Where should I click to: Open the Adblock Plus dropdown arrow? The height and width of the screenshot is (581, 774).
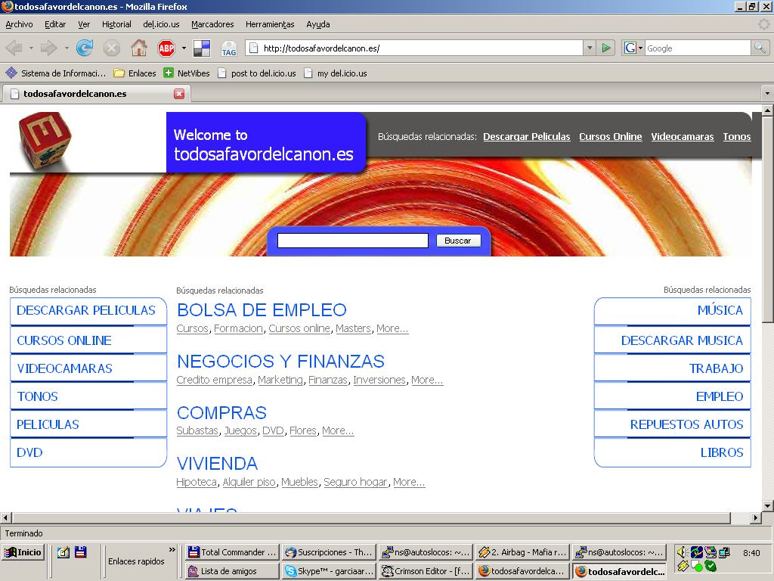(184, 48)
